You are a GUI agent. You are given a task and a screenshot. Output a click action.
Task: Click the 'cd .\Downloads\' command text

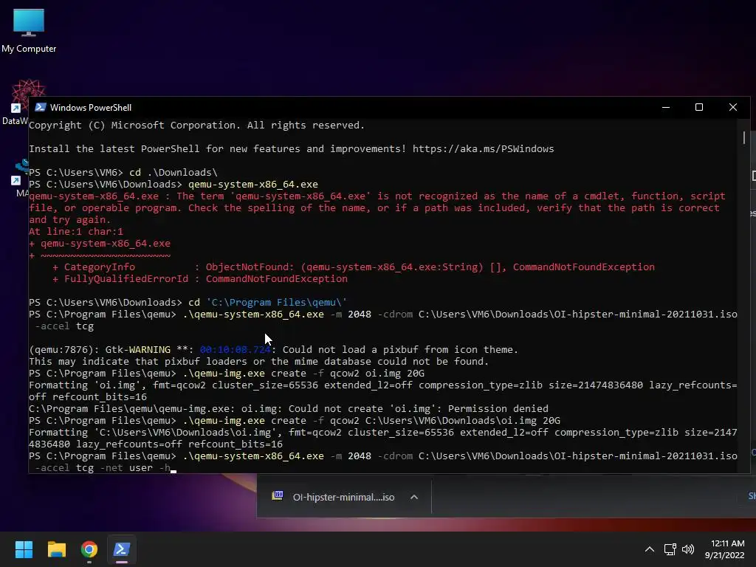173,173
